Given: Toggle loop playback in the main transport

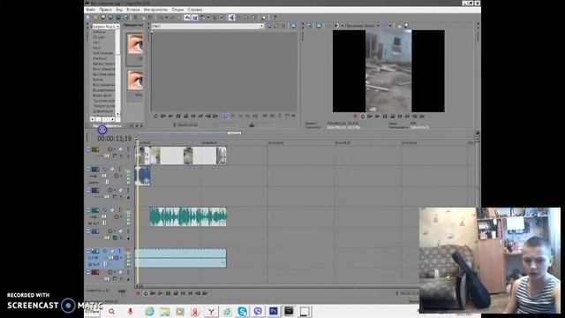Looking at the screenshot, I should click(146, 293).
